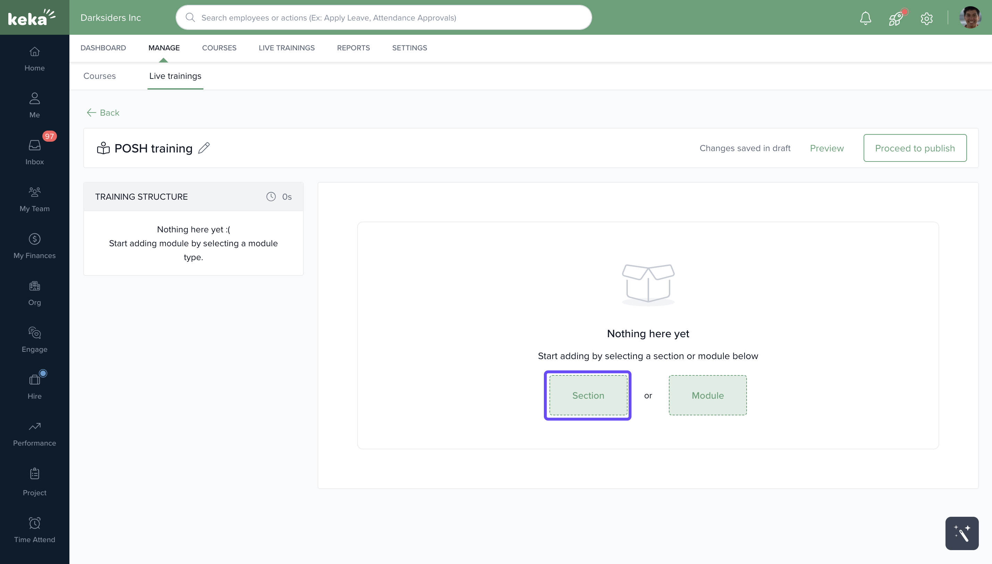Screen dimensions: 992x564
Task: Open the settings gear icon
Action: pyautogui.click(x=926, y=18)
